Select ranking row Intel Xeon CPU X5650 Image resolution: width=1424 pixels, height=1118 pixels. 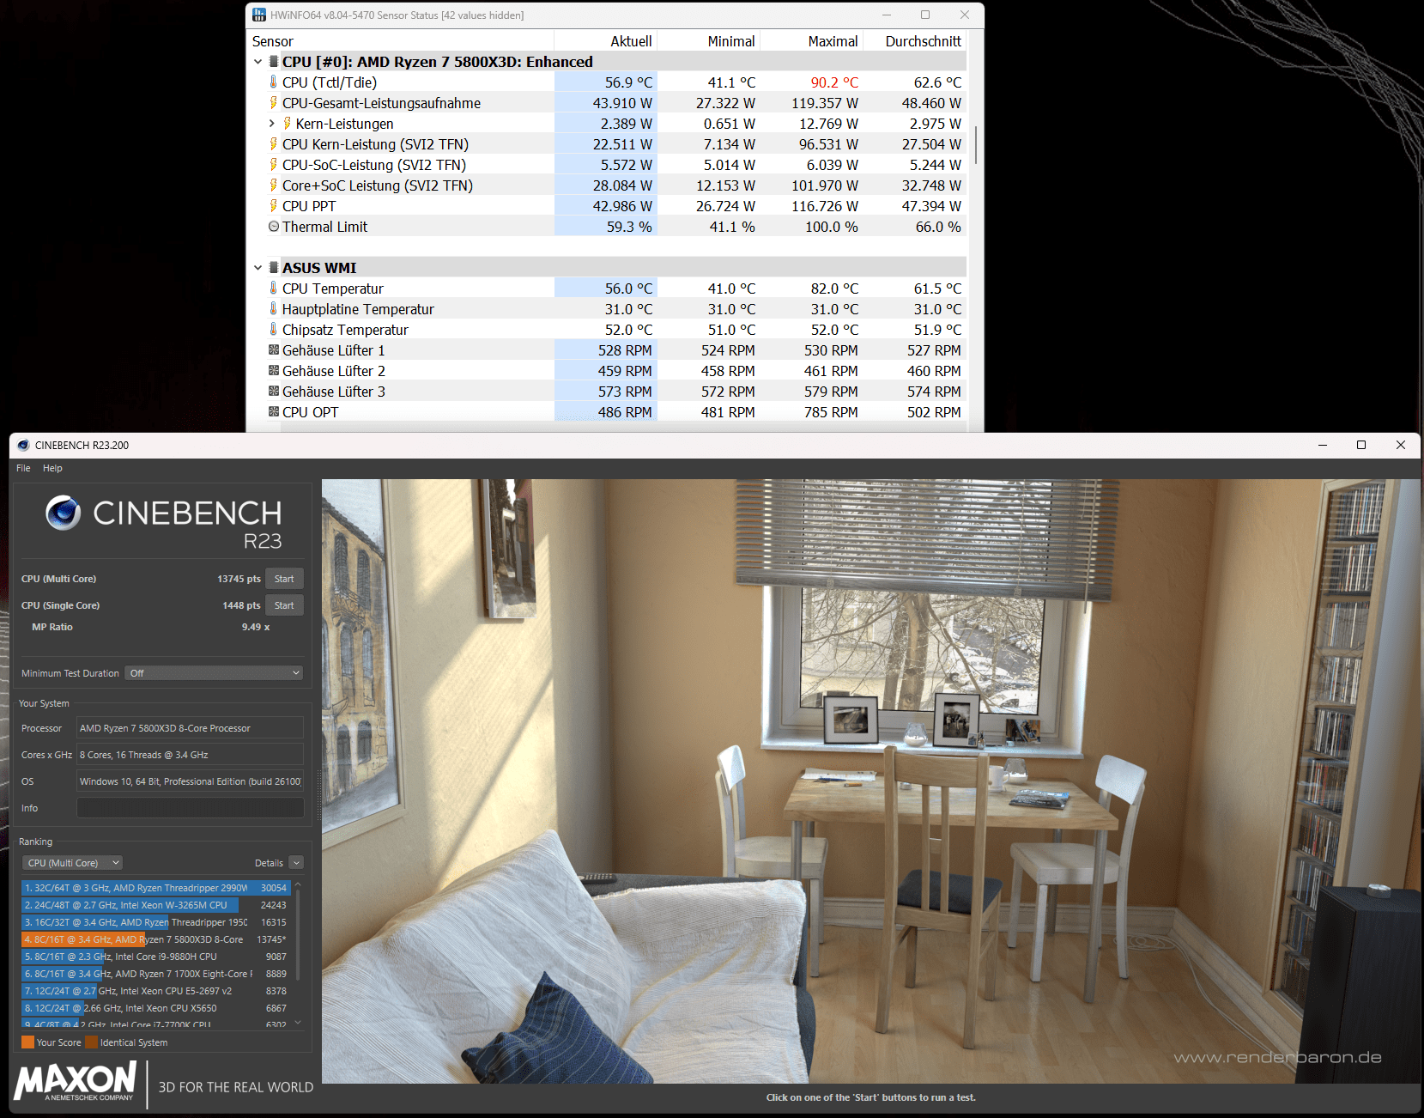point(156,1008)
